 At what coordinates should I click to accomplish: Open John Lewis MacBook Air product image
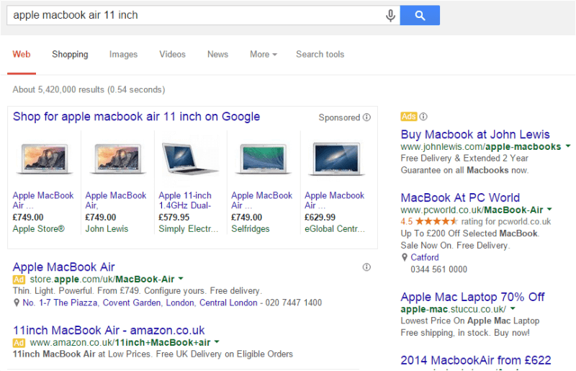117,158
